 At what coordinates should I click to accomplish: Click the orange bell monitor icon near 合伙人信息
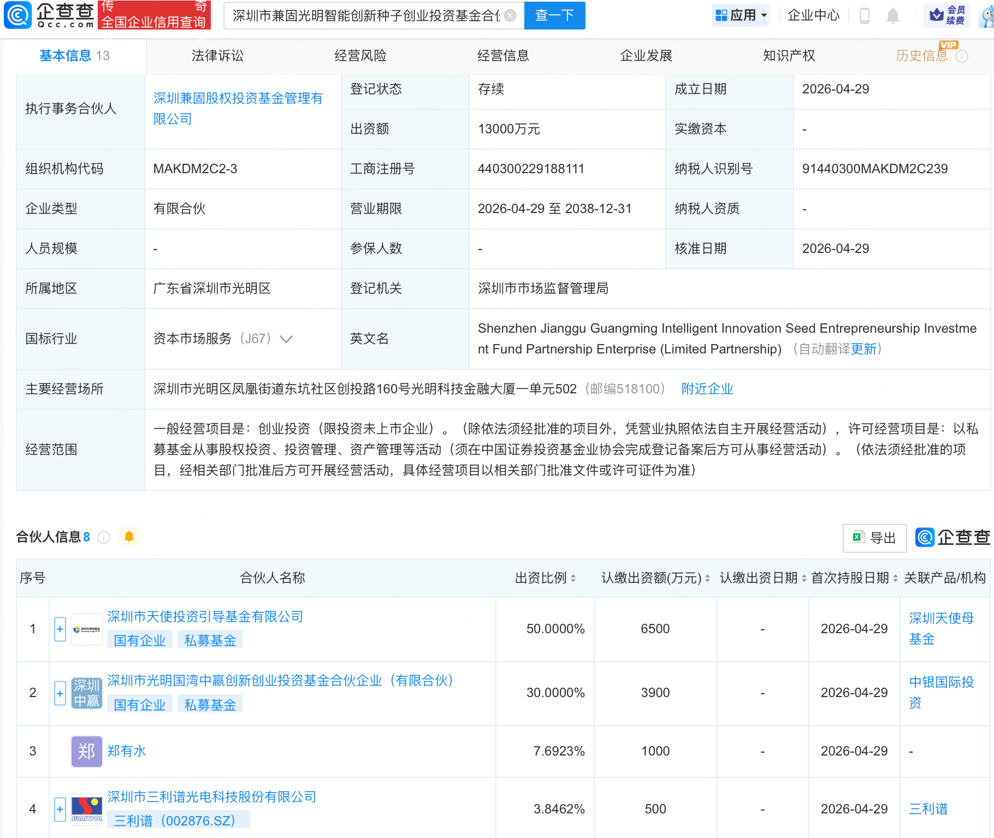pyautogui.click(x=129, y=536)
